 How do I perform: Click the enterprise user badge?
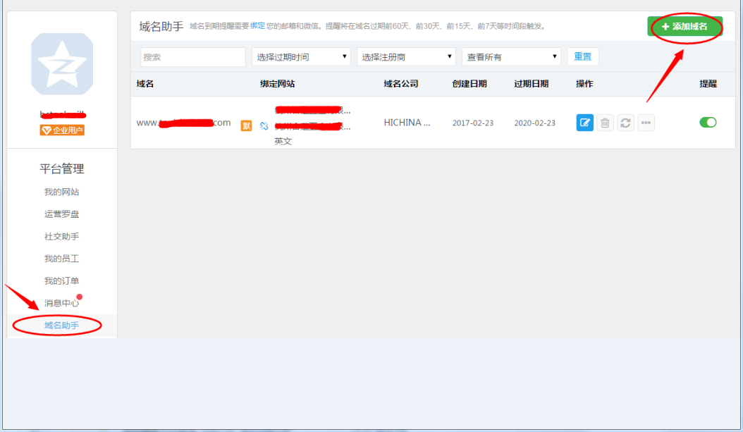coord(62,130)
